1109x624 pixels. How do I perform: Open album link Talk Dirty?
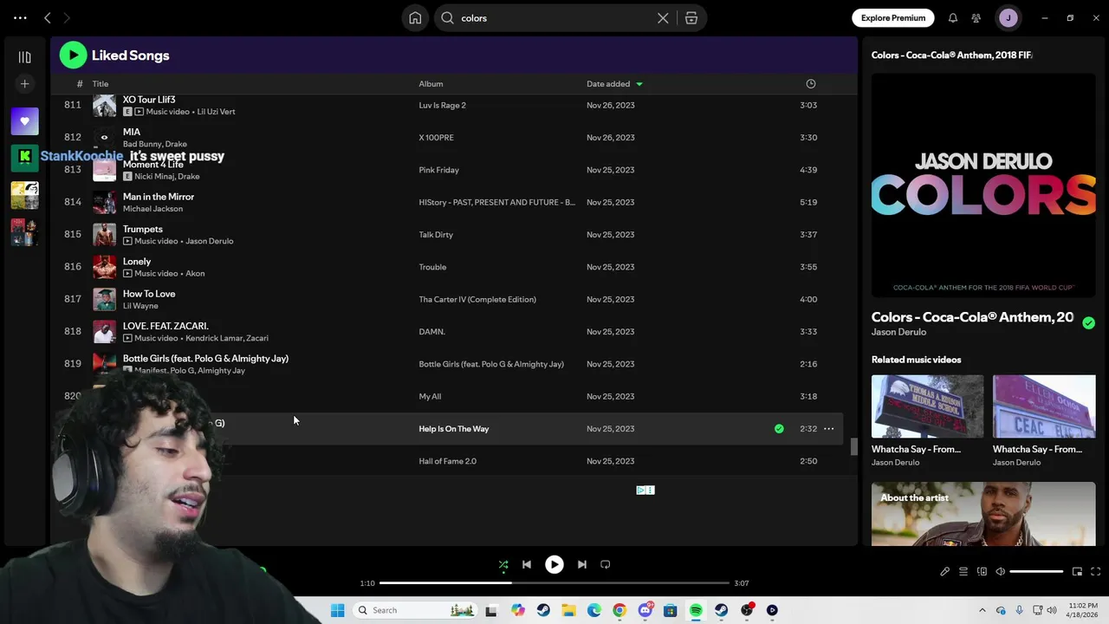(x=436, y=235)
